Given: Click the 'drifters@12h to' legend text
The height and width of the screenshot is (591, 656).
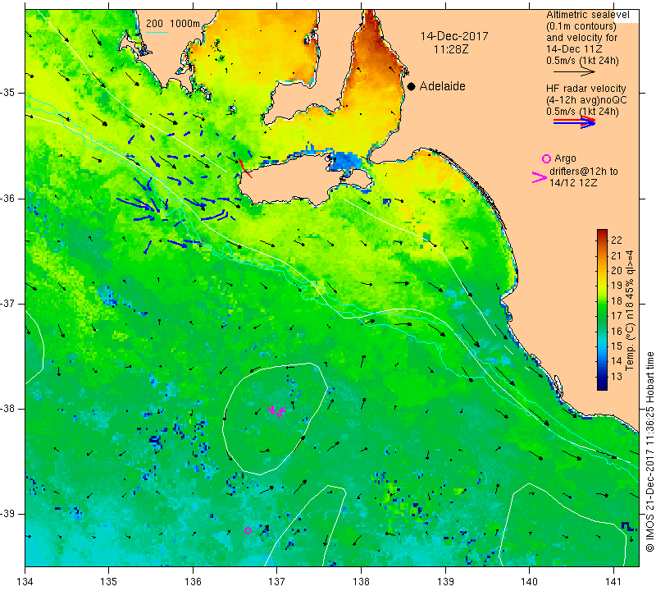Looking at the screenshot, I should point(584,172).
